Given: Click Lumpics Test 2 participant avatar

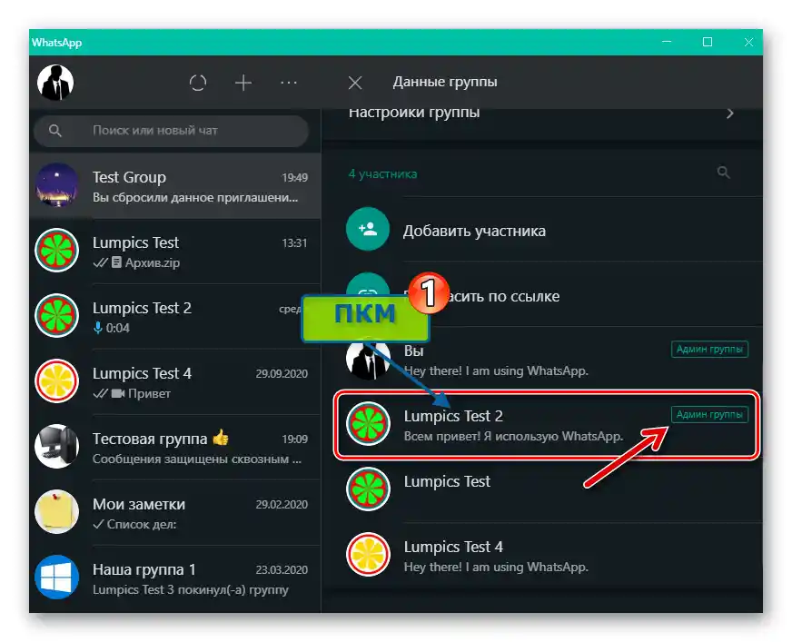Looking at the screenshot, I should pyautogui.click(x=368, y=424).
